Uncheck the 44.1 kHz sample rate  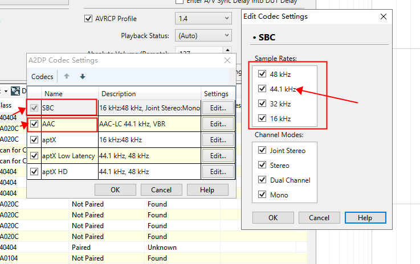point(262,89)
